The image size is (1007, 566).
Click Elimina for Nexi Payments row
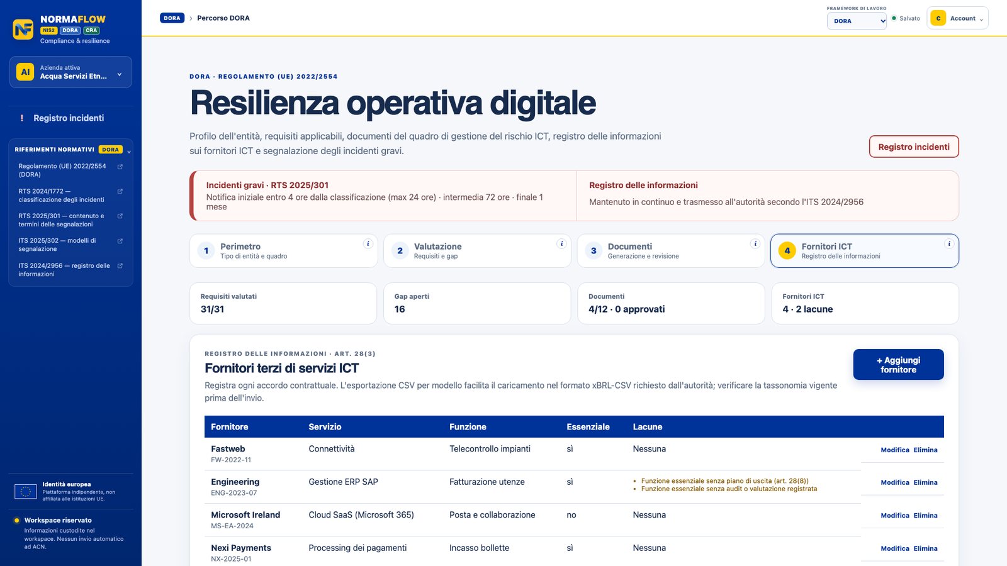tap(926, 548)
